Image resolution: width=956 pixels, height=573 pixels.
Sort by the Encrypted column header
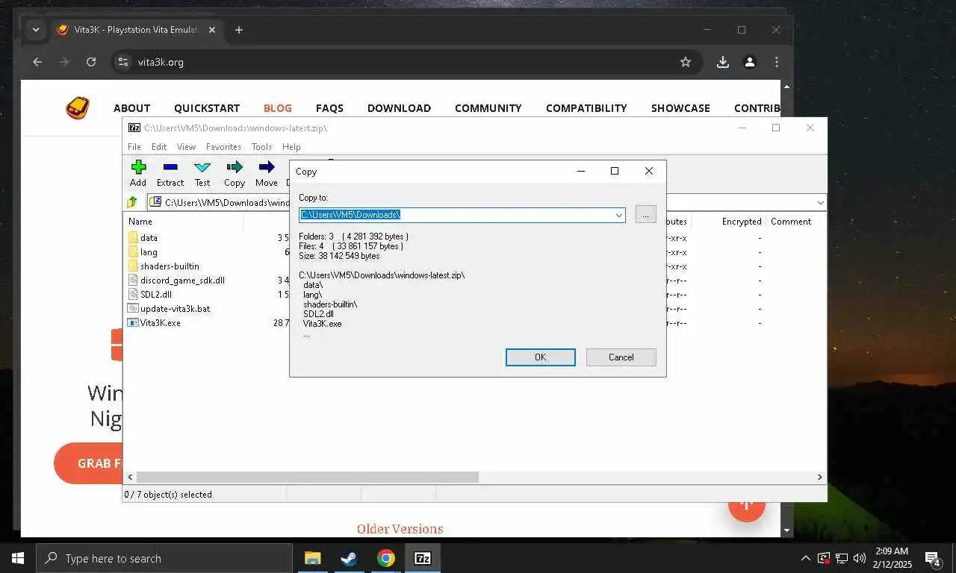pos(742,222)
